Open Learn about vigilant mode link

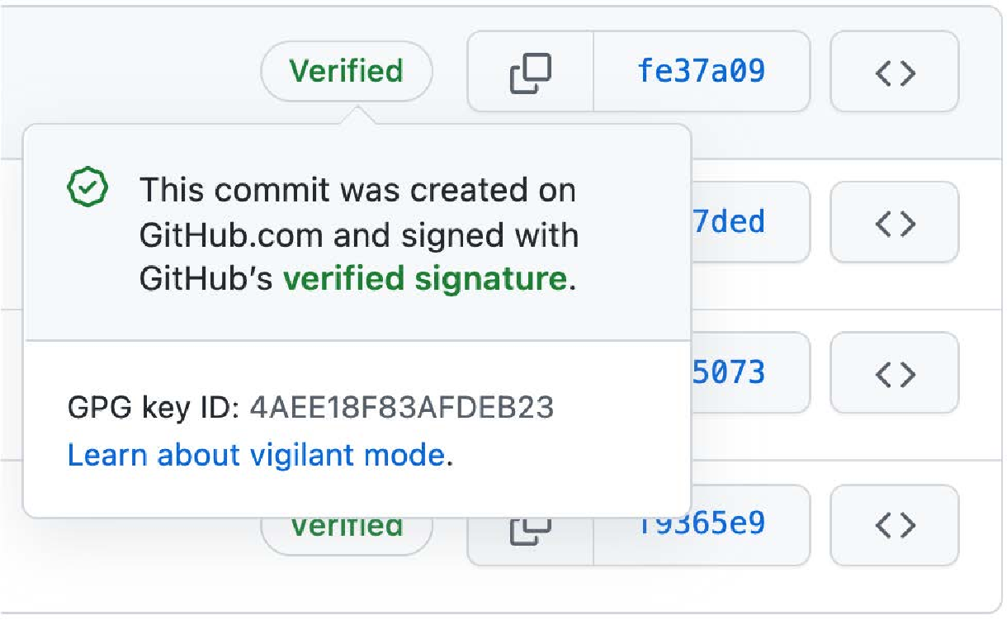(x=257, y=455)
